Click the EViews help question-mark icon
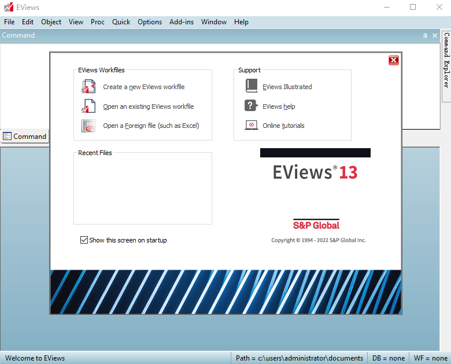This screenshot has width=451, height=364. (x=251, y=106)
